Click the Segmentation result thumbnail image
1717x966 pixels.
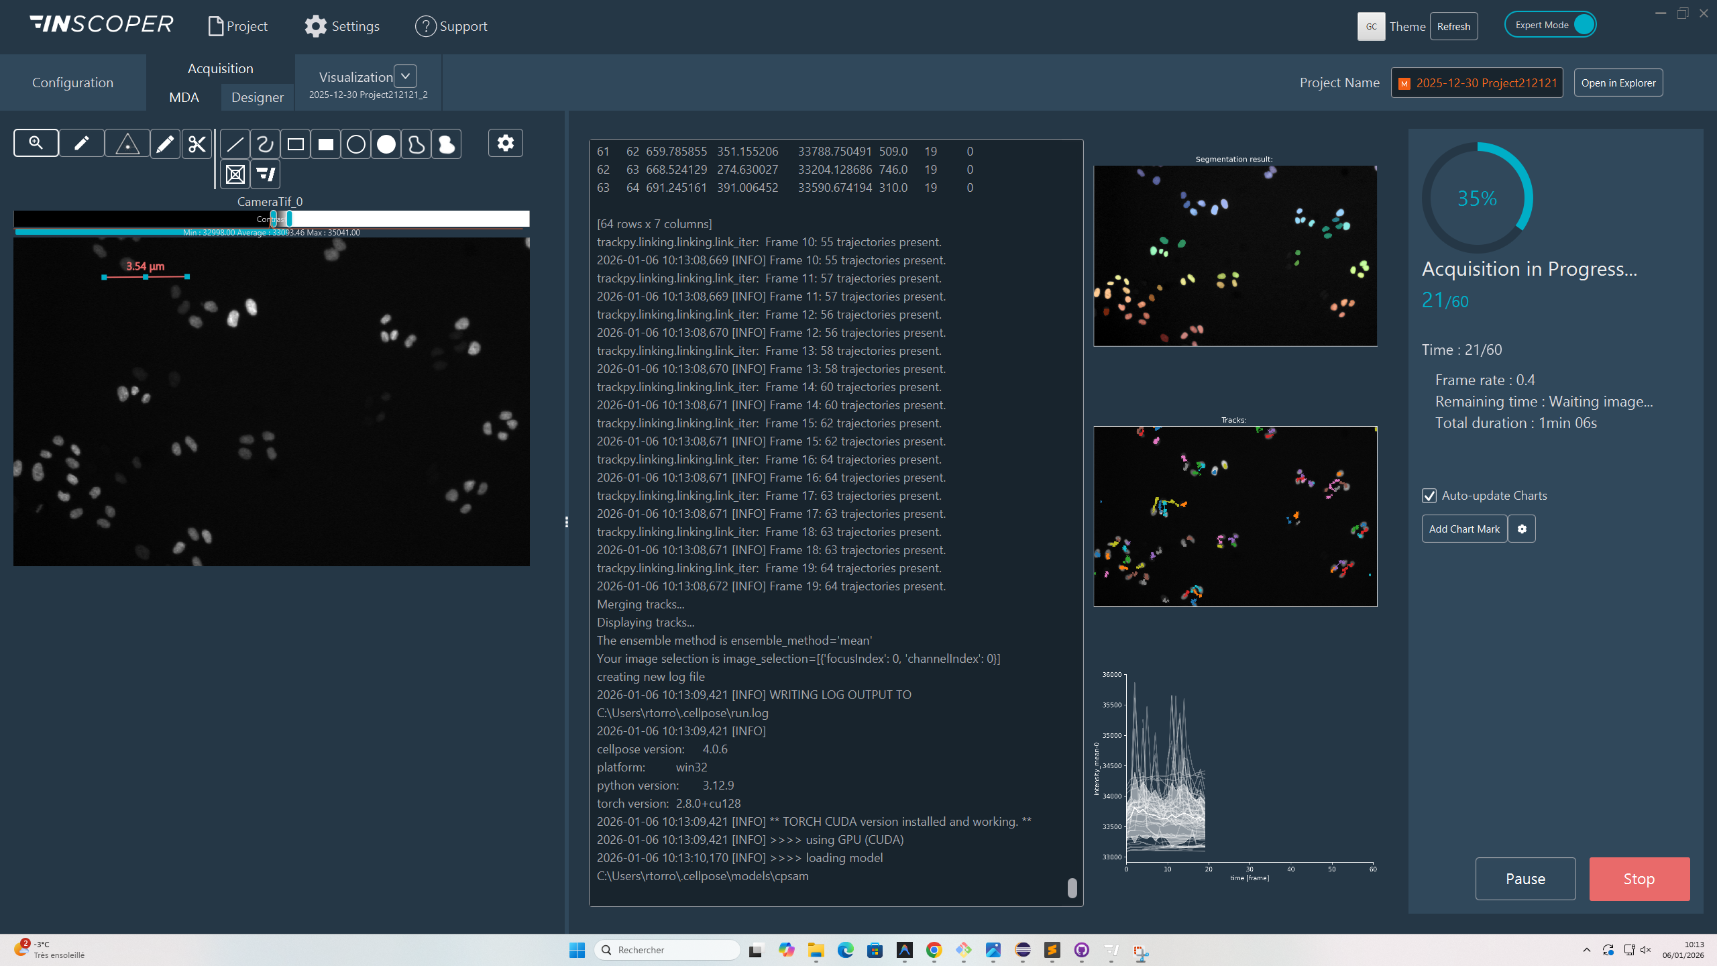[x=1235, y=256]
